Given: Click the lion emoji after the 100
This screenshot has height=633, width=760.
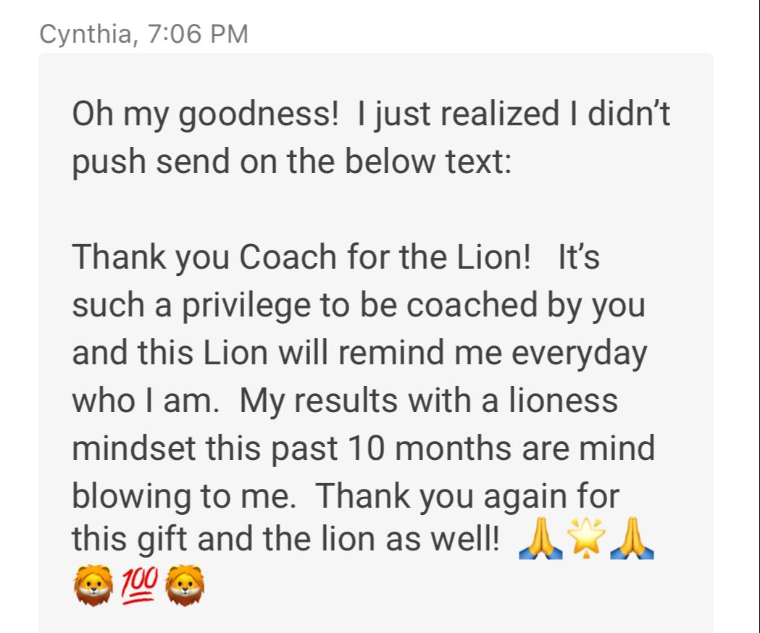Looking at the screenshot, I should 185,585.
